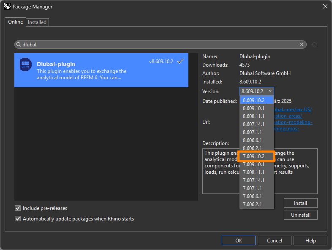Click the Uninstall button

(x=300, y=215)
